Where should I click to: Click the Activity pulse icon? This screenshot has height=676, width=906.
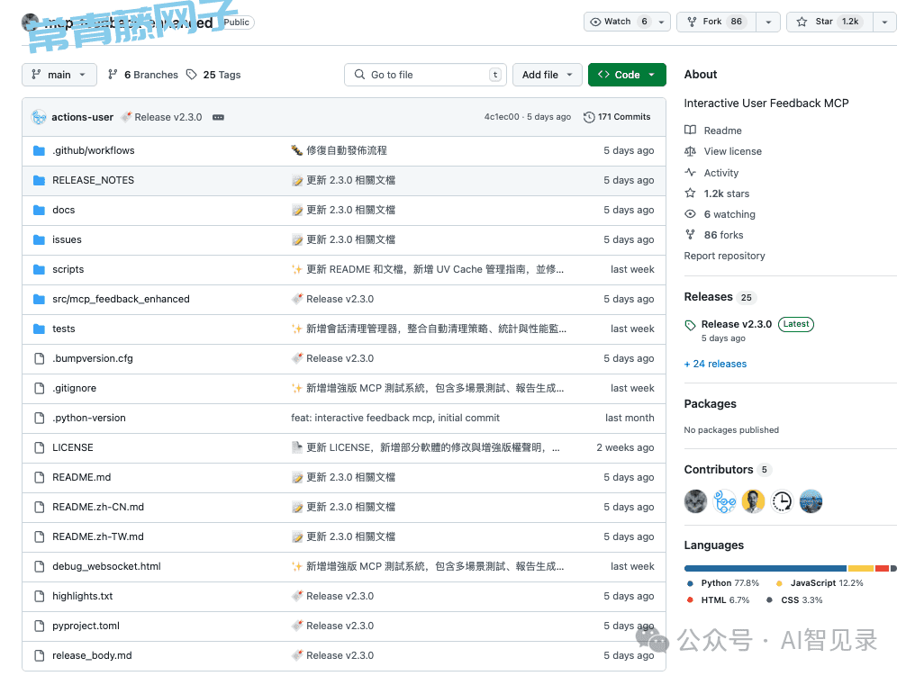[691, 173]
